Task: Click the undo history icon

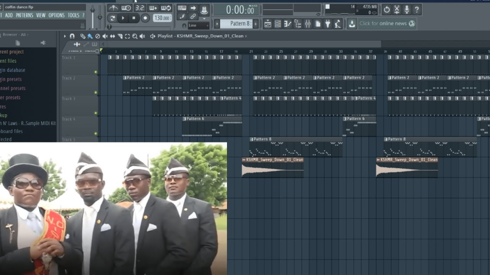Action: [x=387, y=10]
